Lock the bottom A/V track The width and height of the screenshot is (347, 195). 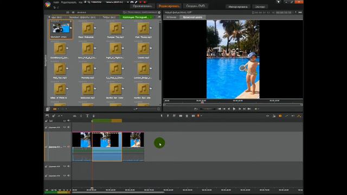point(46,175)
